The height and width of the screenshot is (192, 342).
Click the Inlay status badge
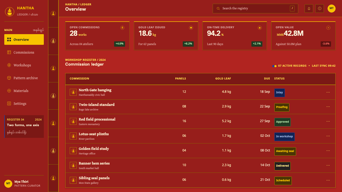tap(279, 93)
